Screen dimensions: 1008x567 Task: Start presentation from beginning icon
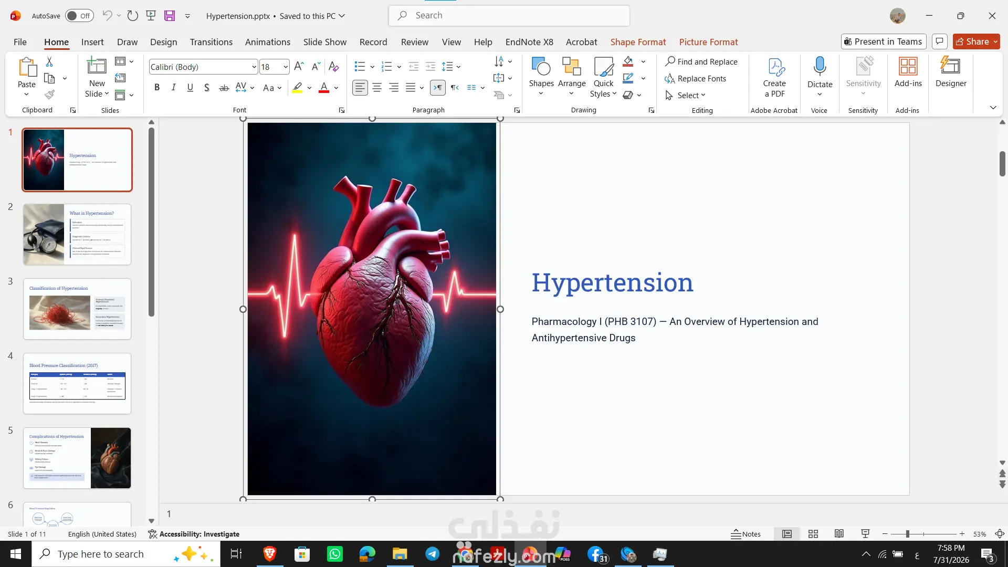[x=151, y=16]
